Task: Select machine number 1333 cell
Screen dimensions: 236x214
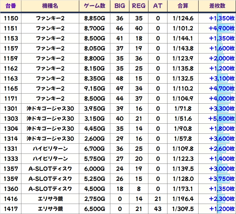Action: (x=11, y=159)
